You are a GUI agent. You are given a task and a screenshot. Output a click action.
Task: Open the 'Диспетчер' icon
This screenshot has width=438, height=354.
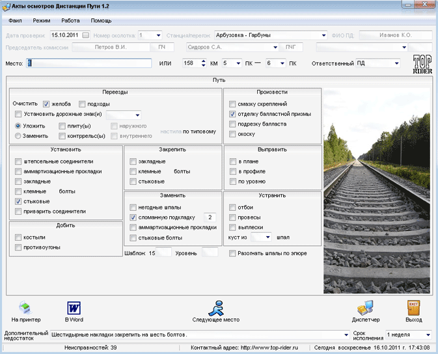(365, 308)
